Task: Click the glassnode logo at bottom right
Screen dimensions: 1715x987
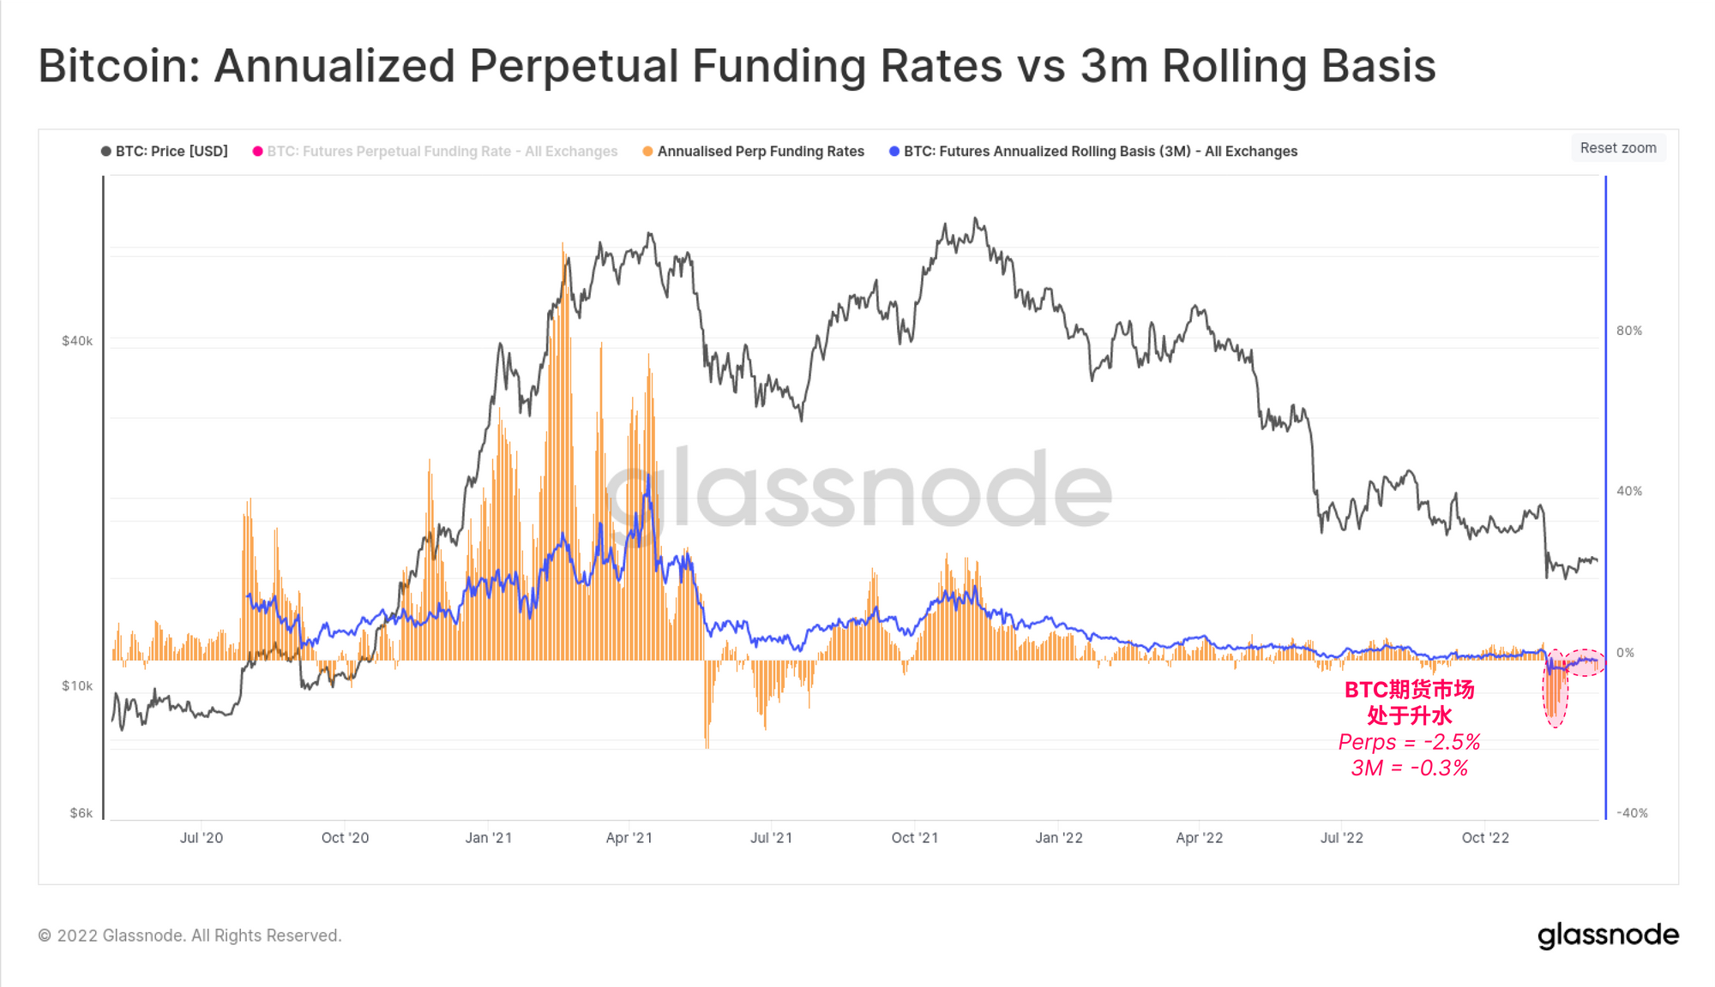Action: [1608, 935]
